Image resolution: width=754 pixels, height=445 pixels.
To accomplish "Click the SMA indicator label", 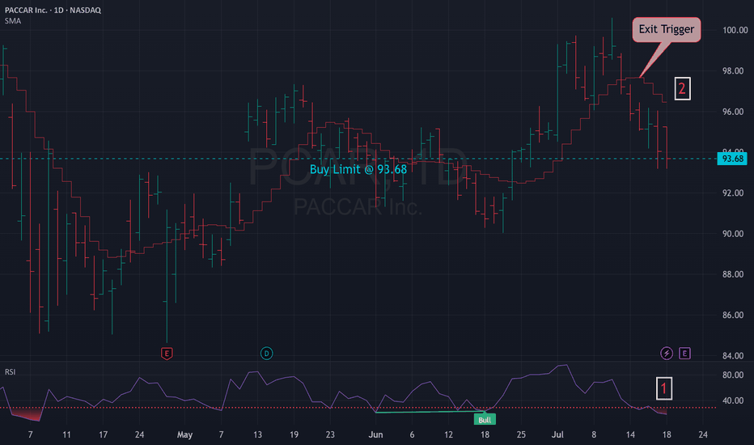I will pos(13,21).
